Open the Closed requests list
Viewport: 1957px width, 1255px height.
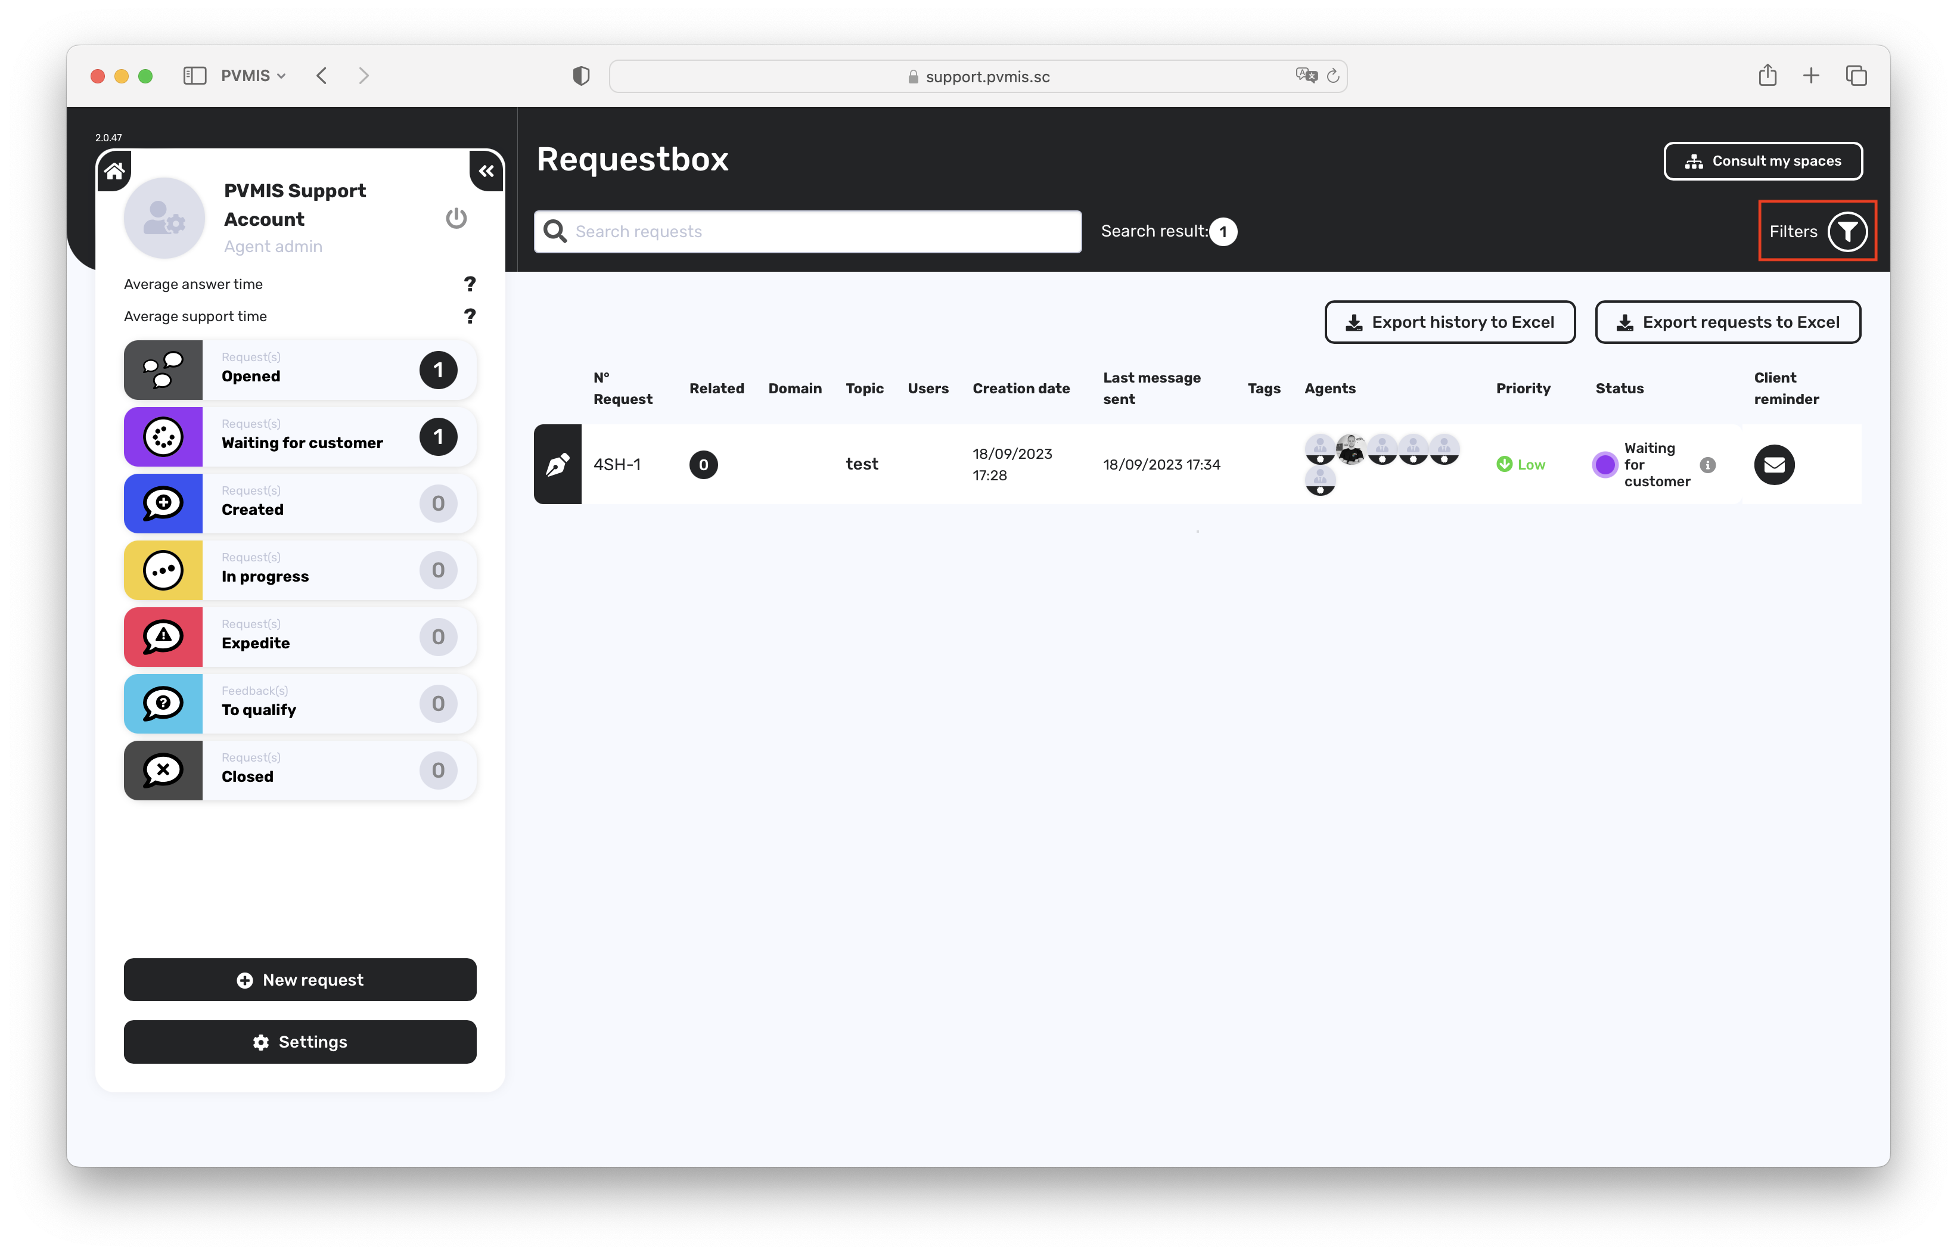click(x=300, y=771)
